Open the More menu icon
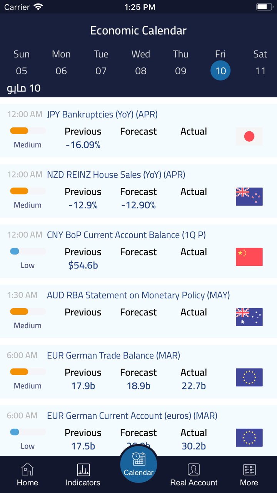Image resolution: width=277 pixels, height=493 pixels. click(x=249, y=470)
